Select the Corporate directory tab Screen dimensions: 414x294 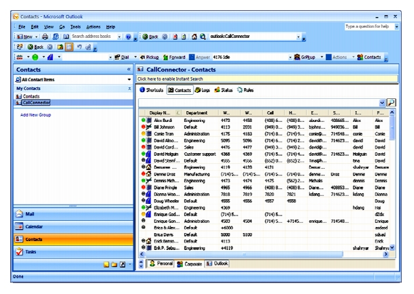click(190, 264)
